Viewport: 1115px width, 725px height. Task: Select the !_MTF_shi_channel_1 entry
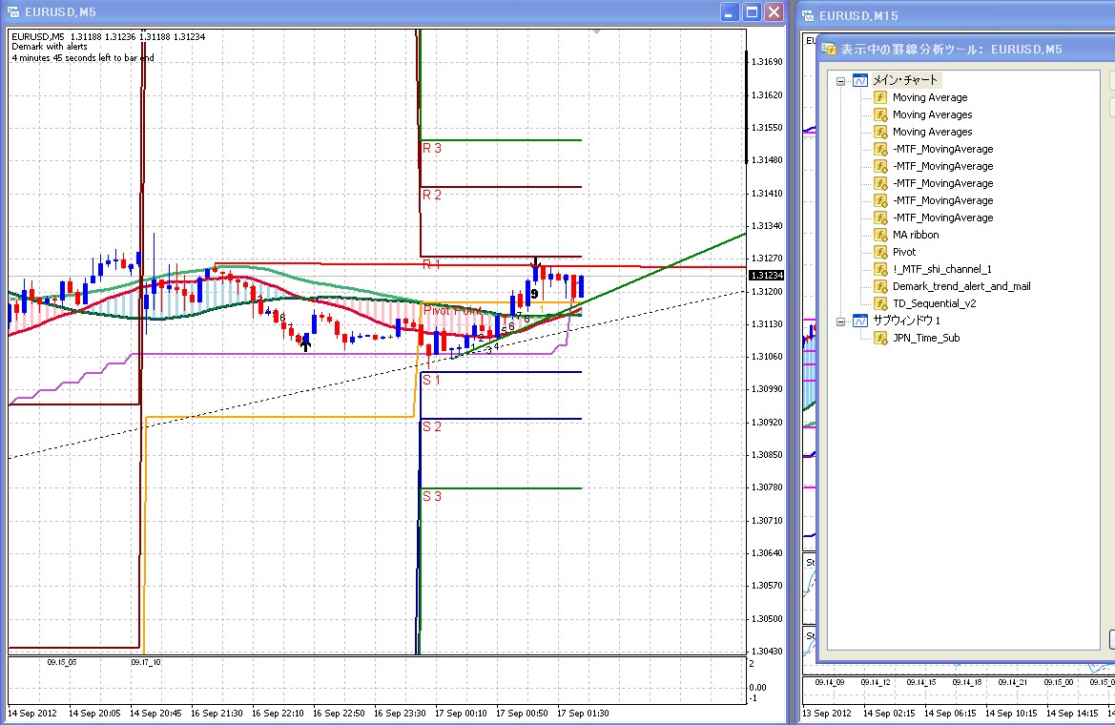[x=942, y=269]
